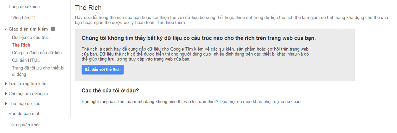The image size is (397, 133).
Task: Select Dữ liệu có cấu trúc in the sidebar
Action: point(30,37)
